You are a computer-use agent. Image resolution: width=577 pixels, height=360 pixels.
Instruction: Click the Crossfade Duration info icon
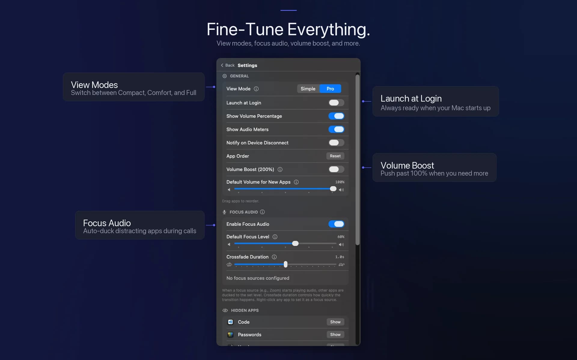pyautogui.click(x=274, y=257)
